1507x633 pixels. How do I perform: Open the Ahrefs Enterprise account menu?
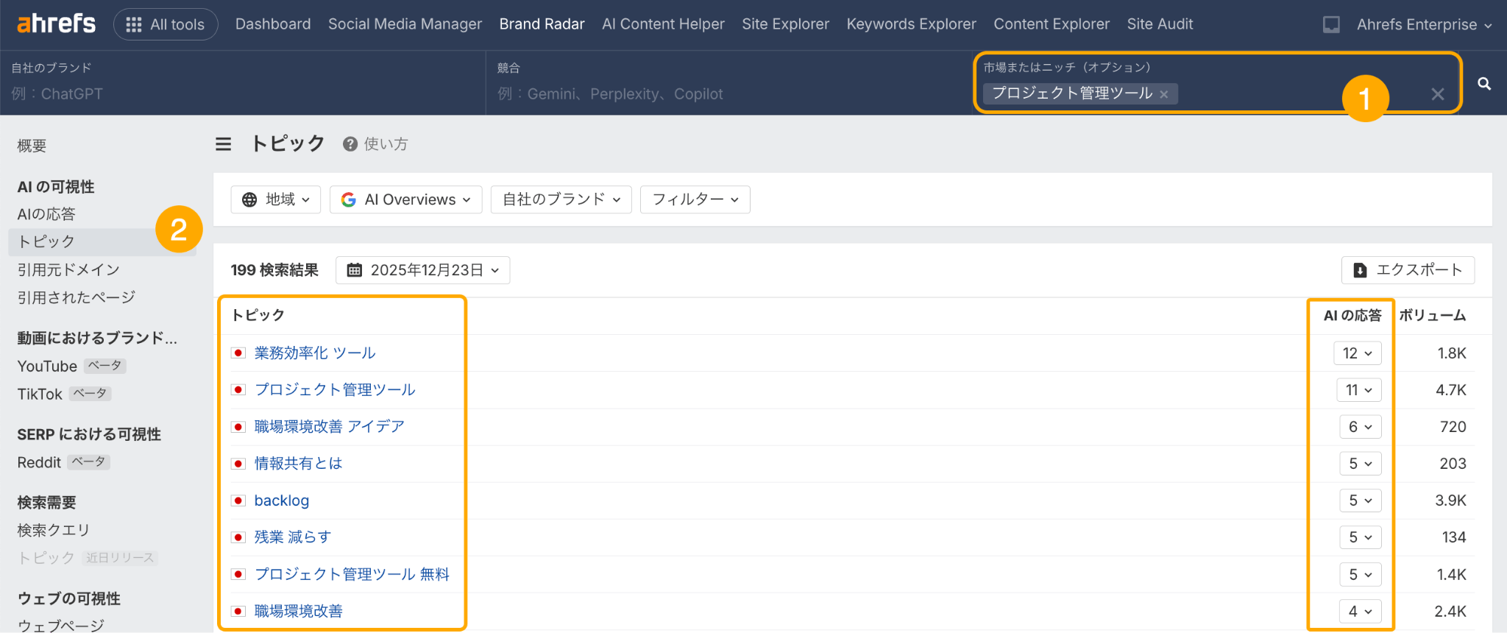1424,24
